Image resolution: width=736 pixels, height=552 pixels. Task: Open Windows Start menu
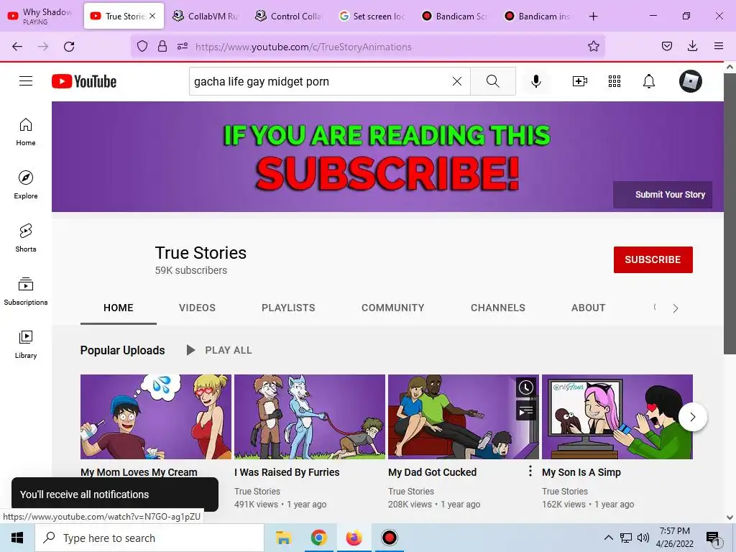click(17, 538)
